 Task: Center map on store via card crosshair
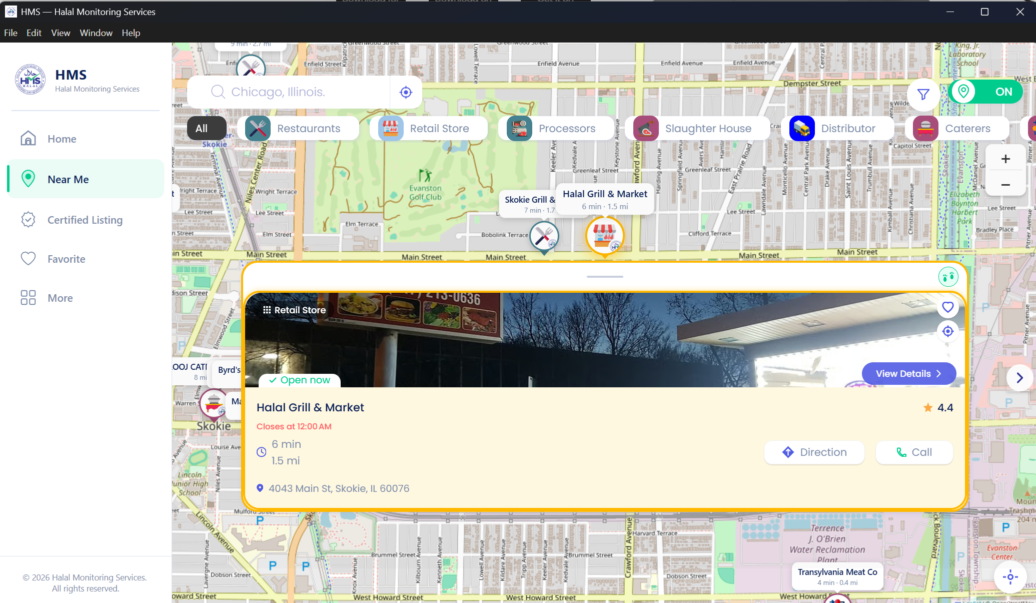pyautogui.click(x=947, y=331)
